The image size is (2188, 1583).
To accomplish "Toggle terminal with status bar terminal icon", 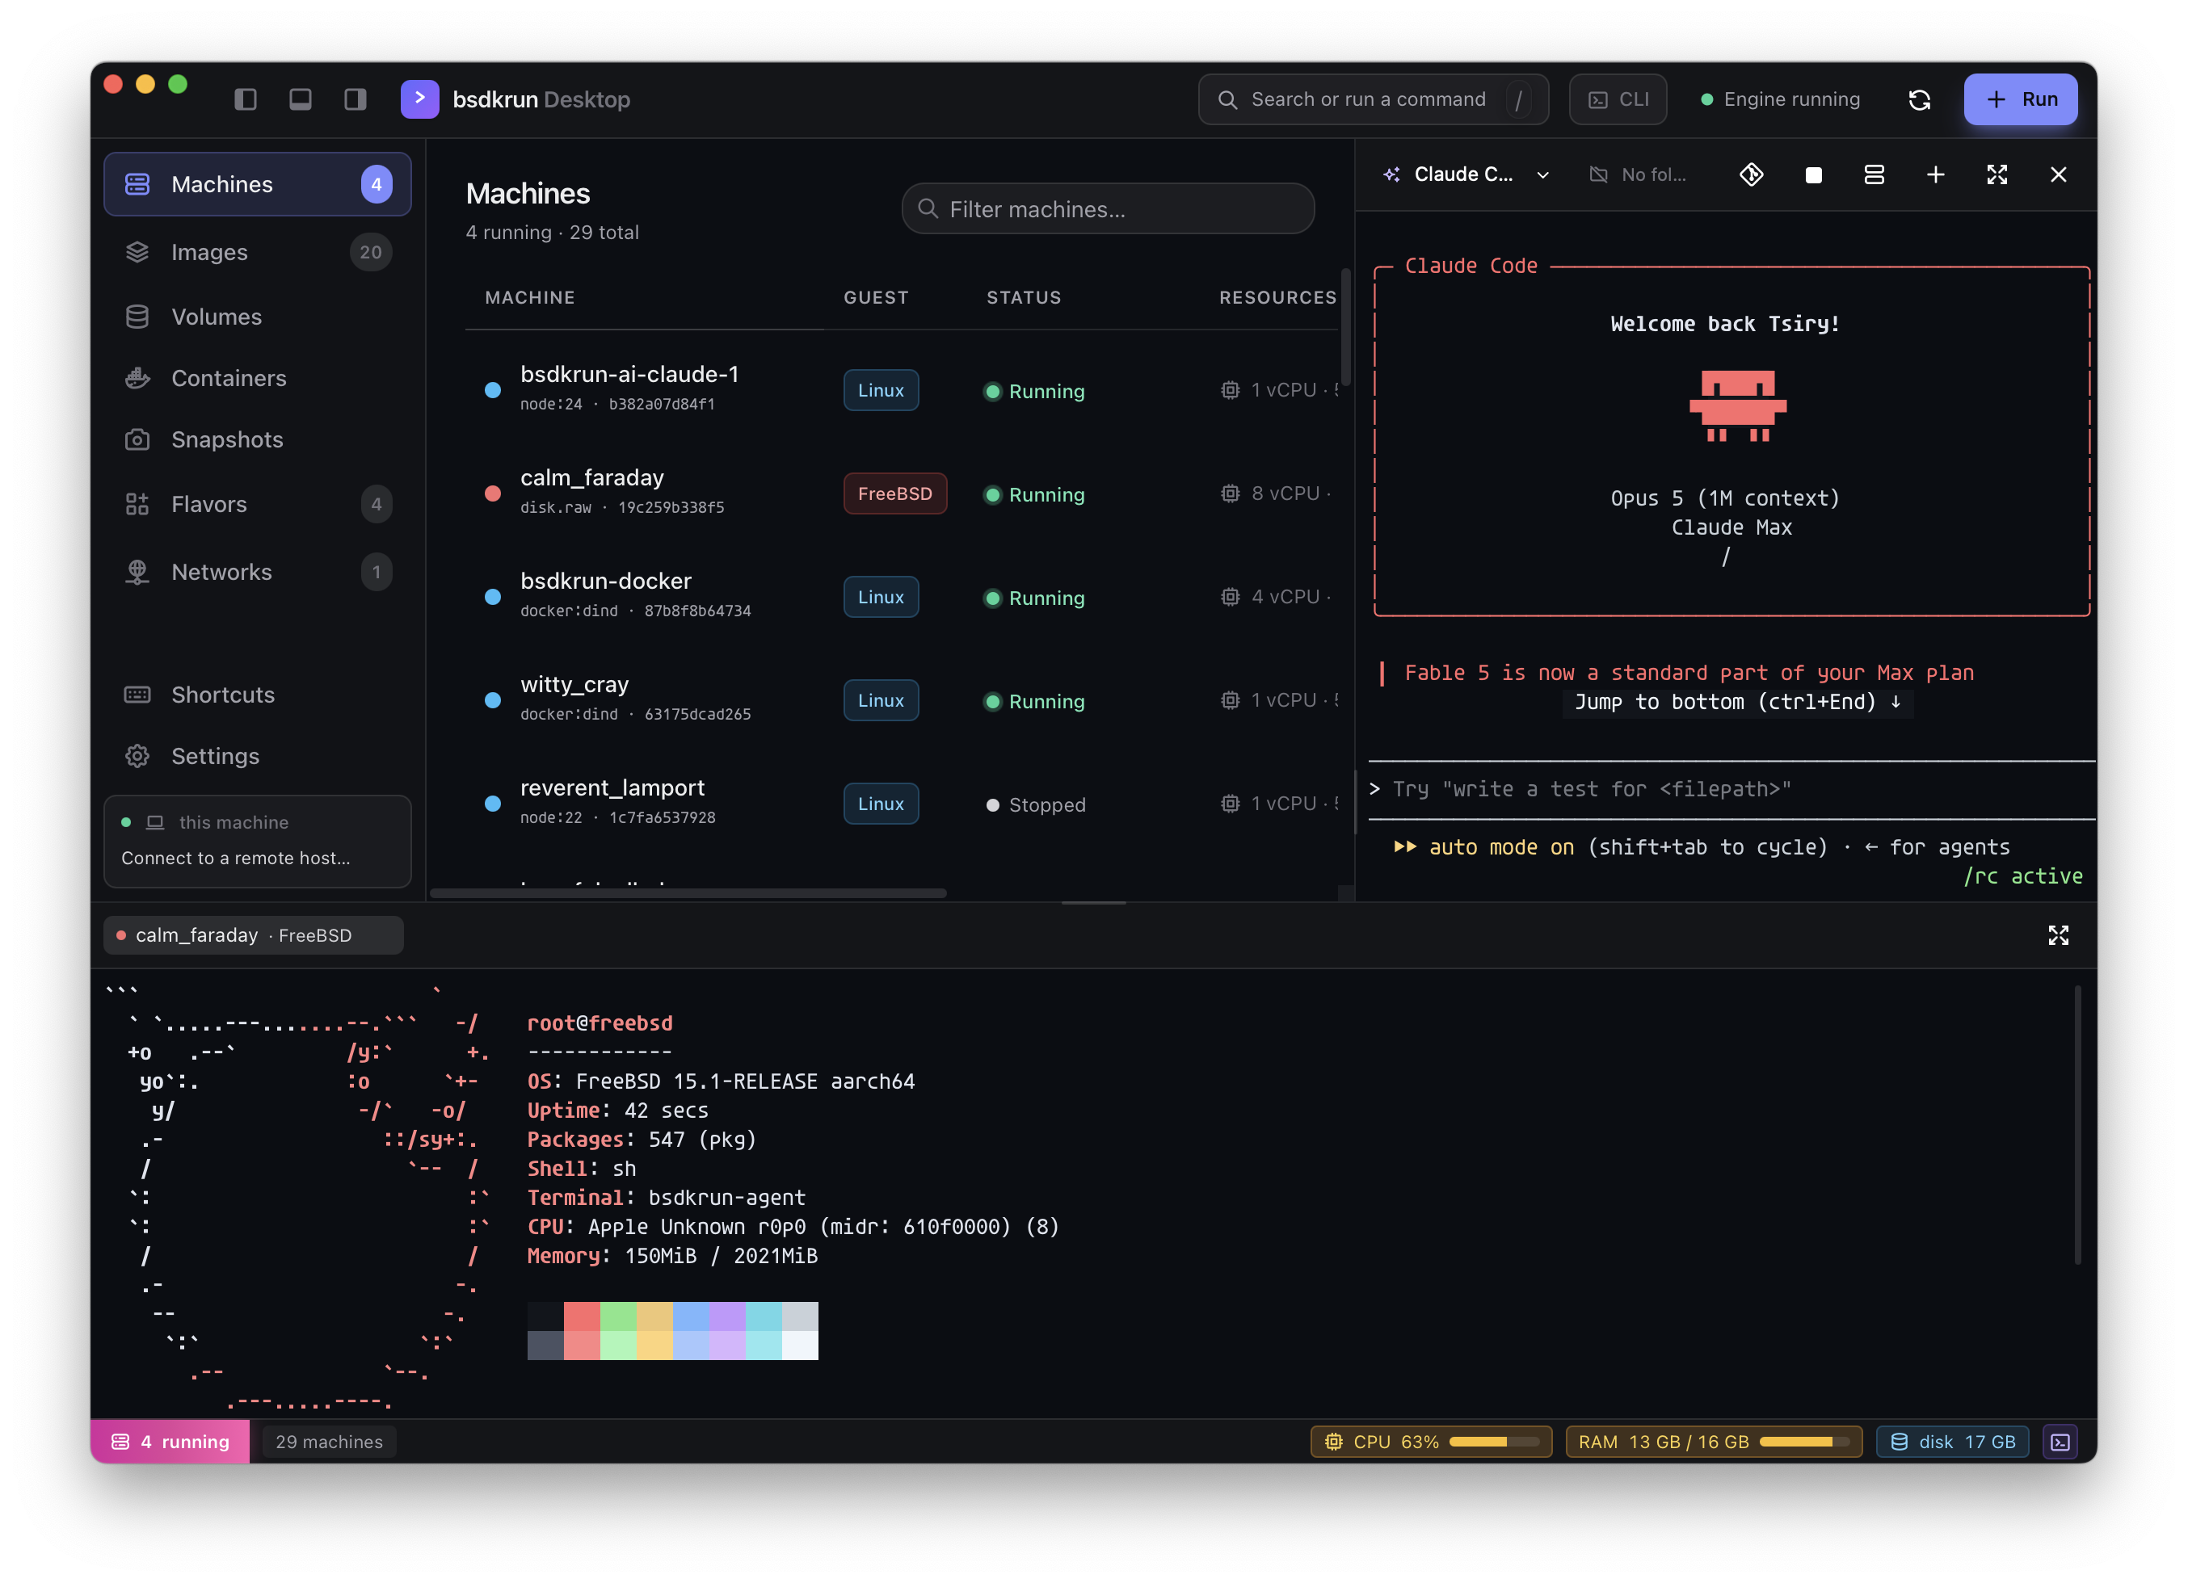I will (x=2060, y=1442).
